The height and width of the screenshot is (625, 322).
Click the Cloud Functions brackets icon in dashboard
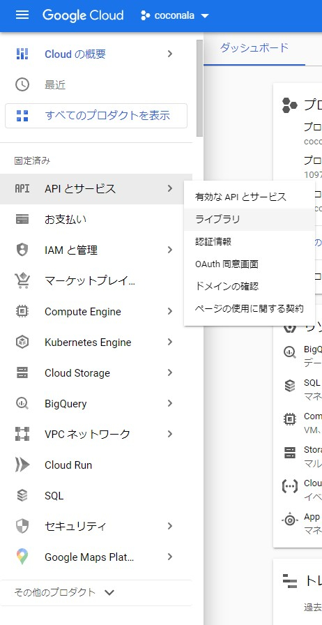[x=290, y=486]
